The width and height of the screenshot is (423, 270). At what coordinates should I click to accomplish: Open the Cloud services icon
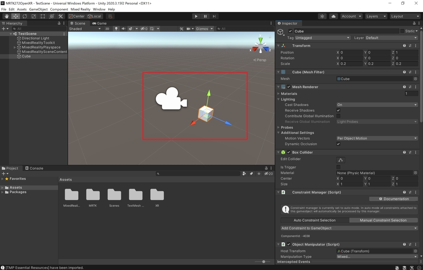tap(333, 16)
